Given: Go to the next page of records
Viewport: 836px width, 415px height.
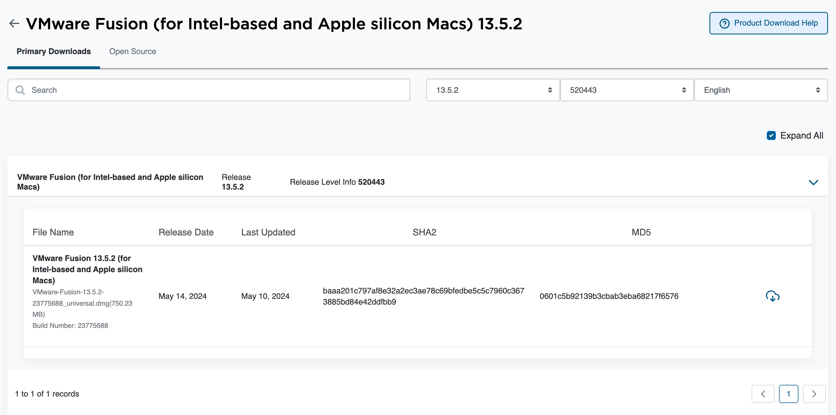Looking at the screenshot, I should click(814, 394).
